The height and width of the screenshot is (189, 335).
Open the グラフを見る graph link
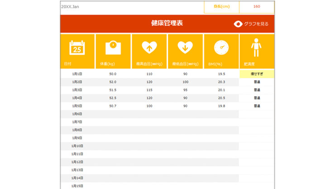(x=256, y=24)
